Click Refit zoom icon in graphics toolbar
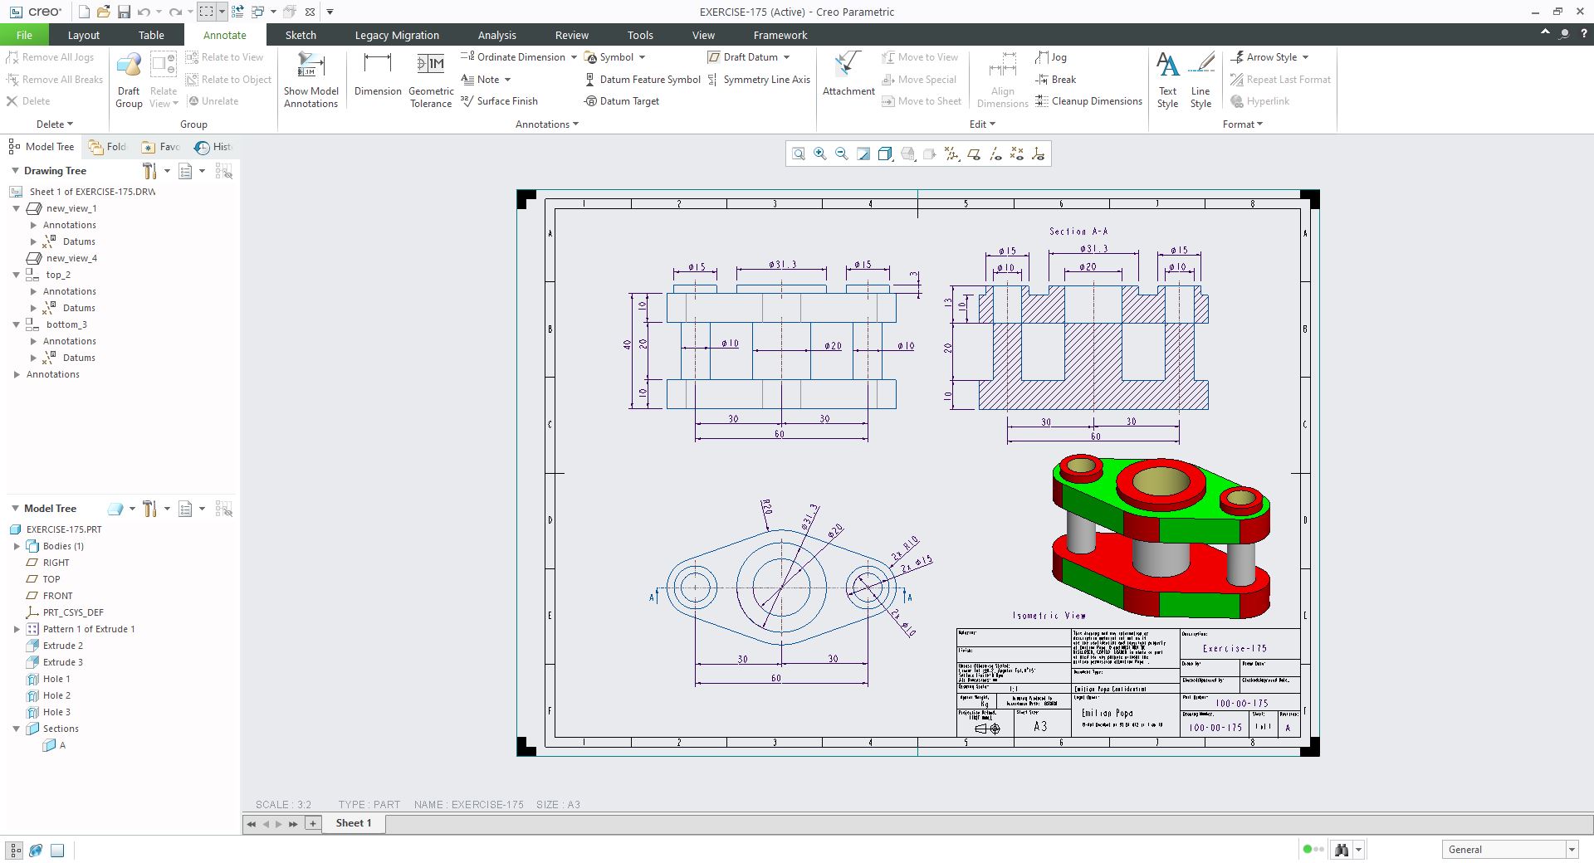Viewport: 1594px width, 863px height. tap(798, 154)
